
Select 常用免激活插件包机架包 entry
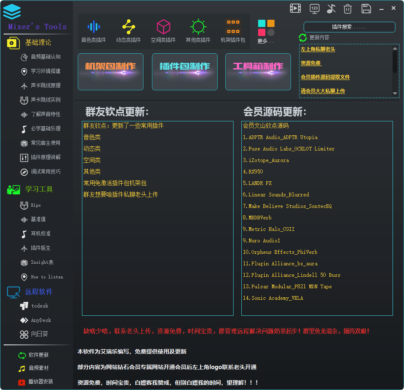point(115,183)
